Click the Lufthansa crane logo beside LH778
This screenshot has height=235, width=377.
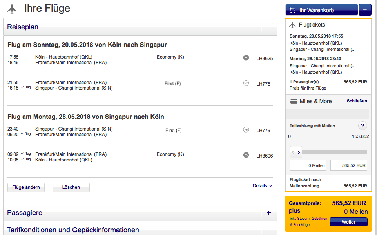[x=246, y=83]
